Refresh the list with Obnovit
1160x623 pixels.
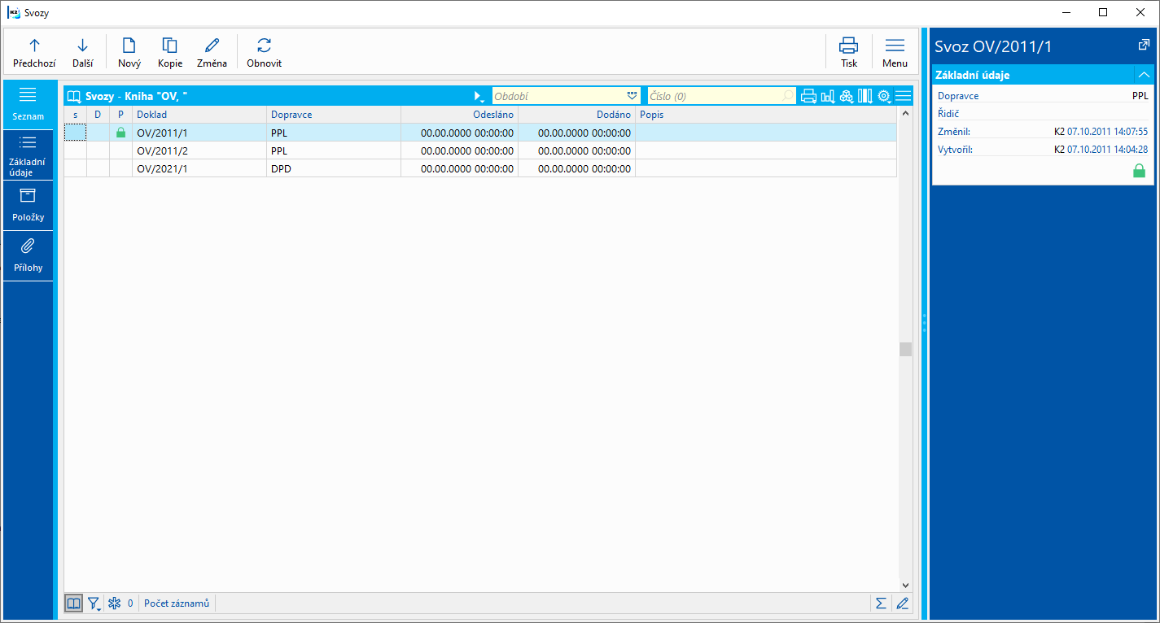[264, 53]
